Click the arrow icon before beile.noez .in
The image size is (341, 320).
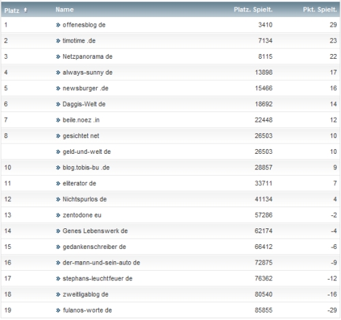(58, 120)
